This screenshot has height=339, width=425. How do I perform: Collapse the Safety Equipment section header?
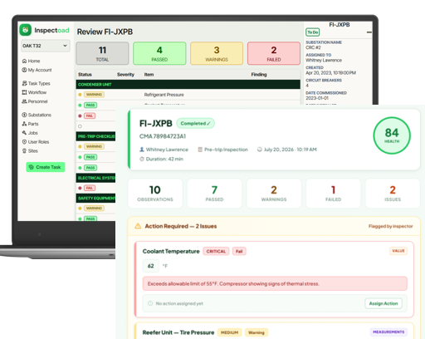(x=95, y=198)
